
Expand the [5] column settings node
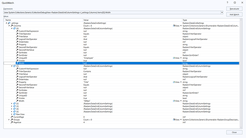(12, 112)
